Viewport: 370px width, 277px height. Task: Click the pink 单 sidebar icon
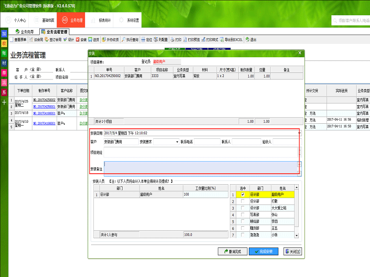[4, 72]
